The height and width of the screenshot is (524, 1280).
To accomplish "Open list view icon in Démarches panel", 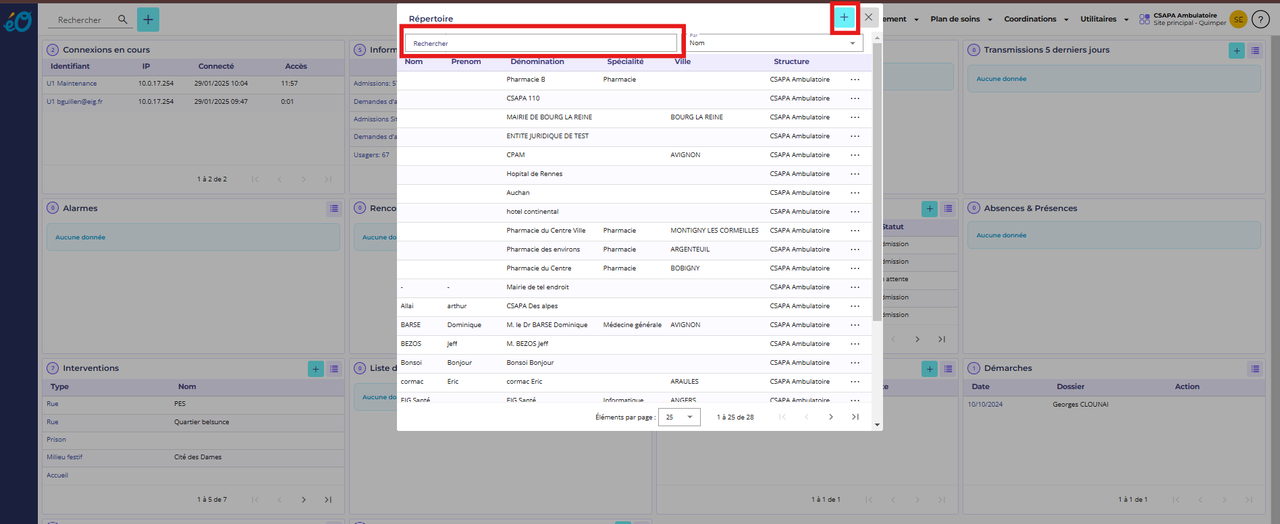I will pos(1255,369).
